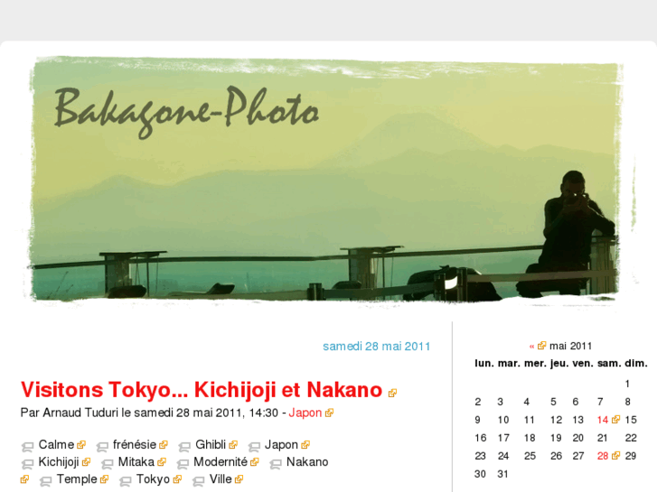Click external link icon beside calendar day 28
657x492 pixels.
[x=615, y=456]
